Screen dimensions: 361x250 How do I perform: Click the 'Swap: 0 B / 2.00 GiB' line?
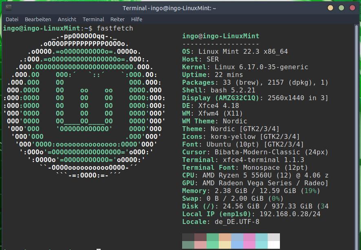[233, 198]
